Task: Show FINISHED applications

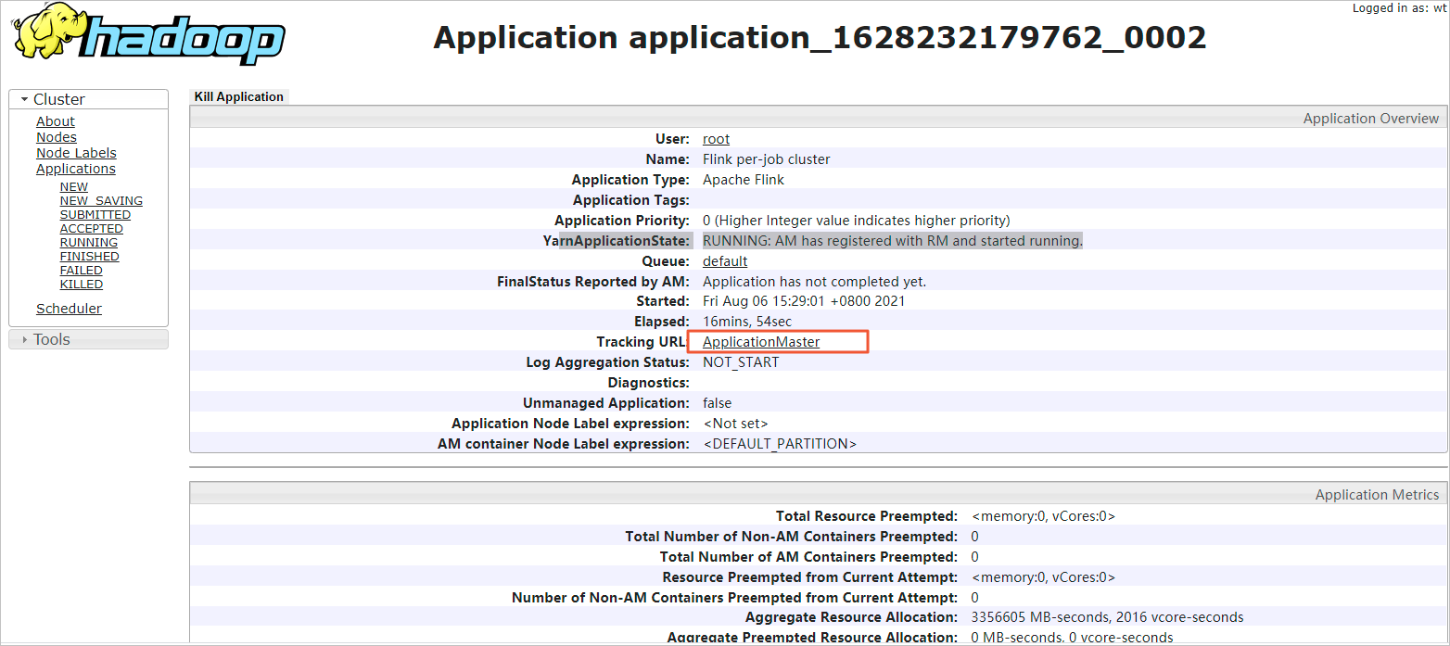Action: [89, 256]
